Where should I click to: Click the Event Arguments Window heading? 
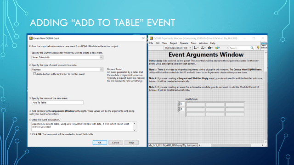[x=206, y=55]
